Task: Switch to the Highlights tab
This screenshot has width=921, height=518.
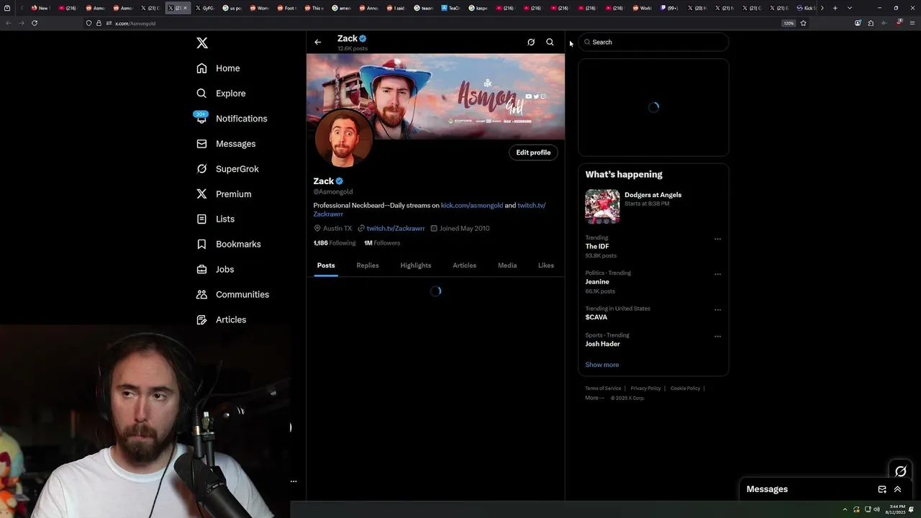Action: [x=416, y=265]
